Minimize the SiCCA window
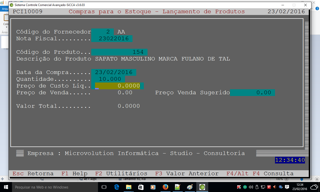Viewport: 320px width, 192px height. [x=282, y=5]
